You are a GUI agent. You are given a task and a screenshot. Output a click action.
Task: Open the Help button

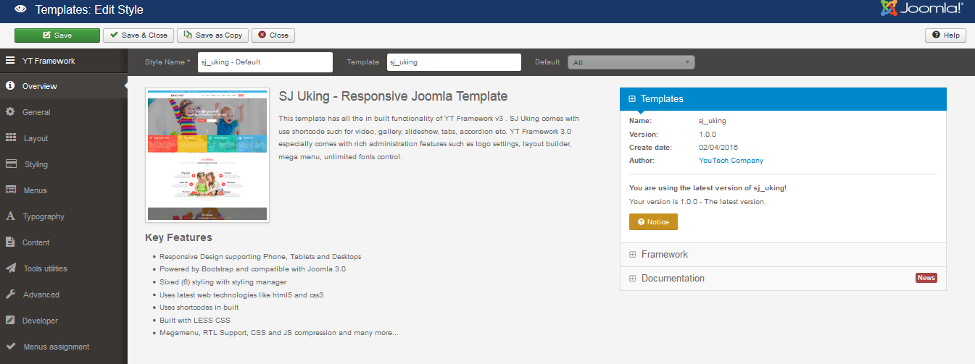click(x=945, y=35)
